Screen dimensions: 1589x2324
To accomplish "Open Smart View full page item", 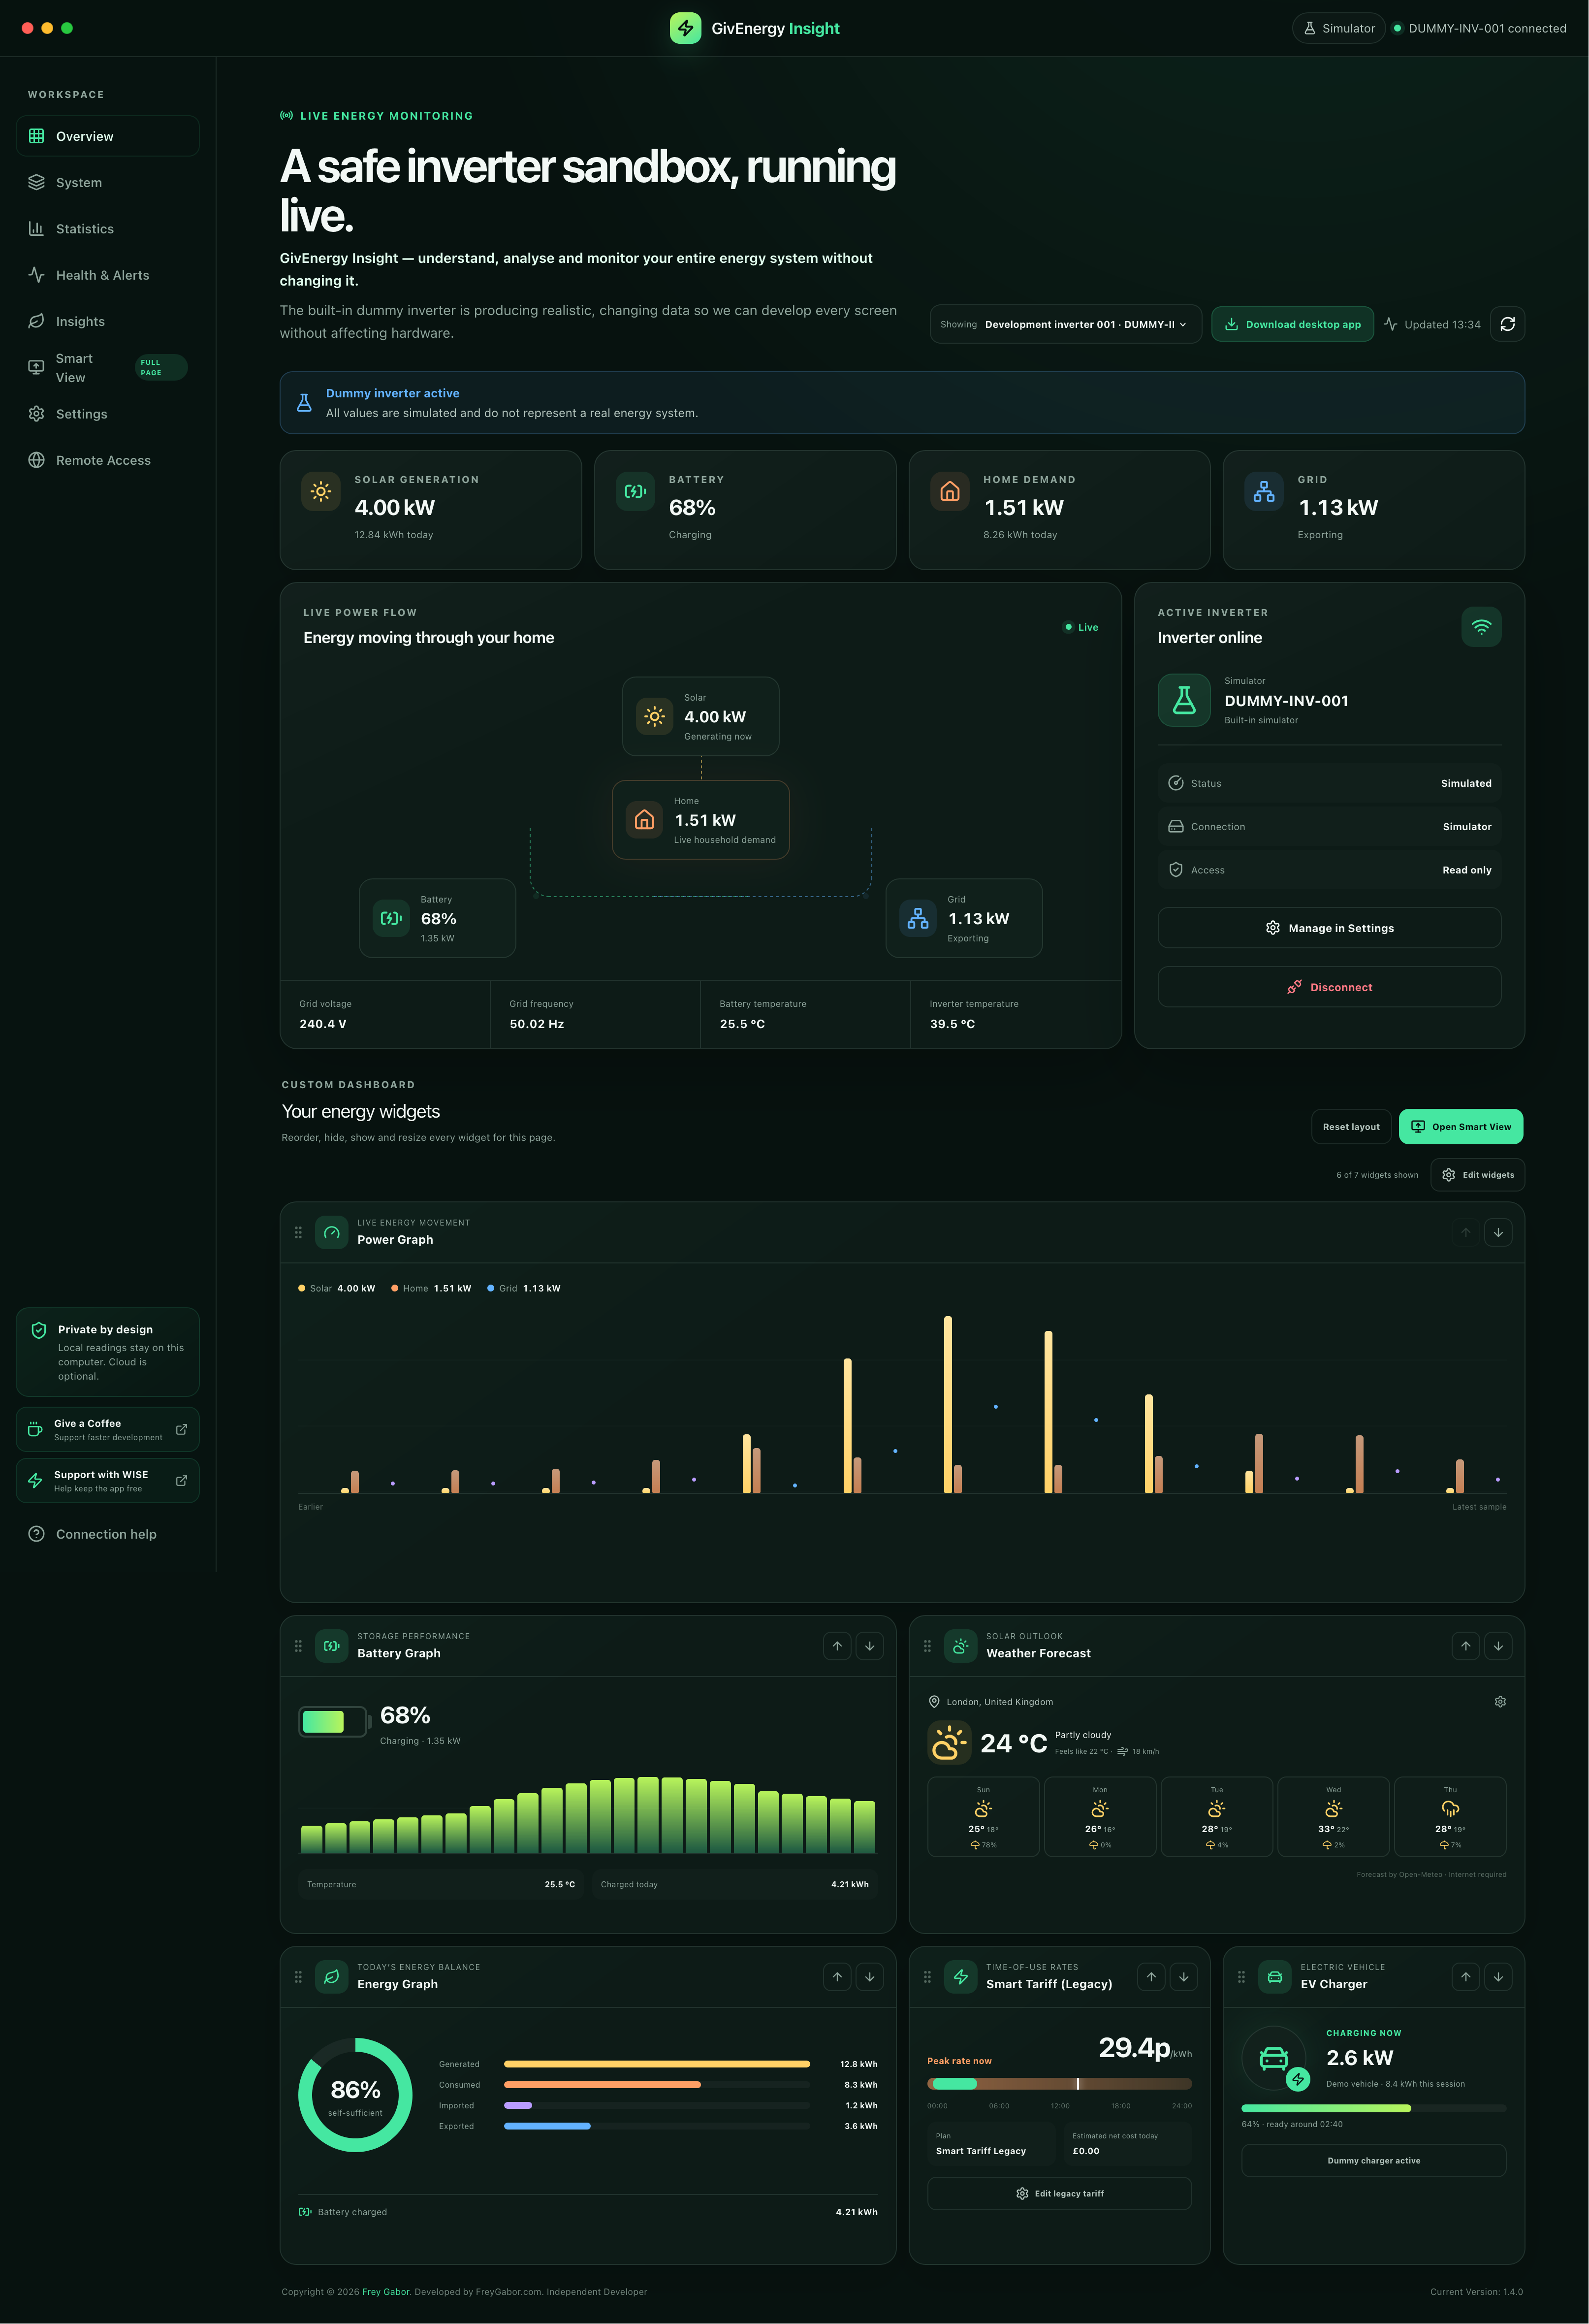I will [x=107, y=368].
